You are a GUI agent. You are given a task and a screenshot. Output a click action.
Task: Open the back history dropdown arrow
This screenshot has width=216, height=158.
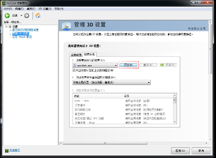[x=21, y=15]
